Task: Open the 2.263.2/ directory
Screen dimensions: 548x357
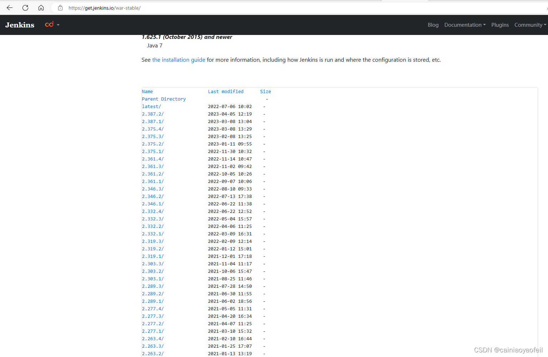Action: click(153, 354)
